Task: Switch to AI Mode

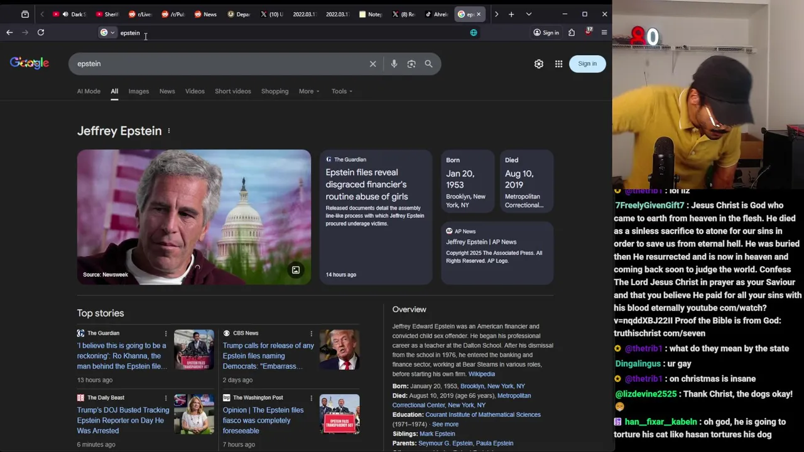Action: [89, 91]
